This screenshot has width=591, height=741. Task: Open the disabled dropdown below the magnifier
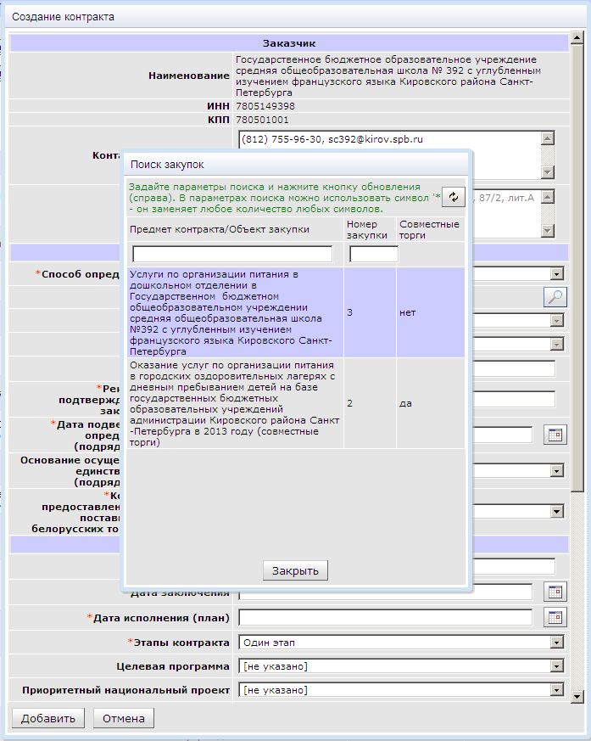tap(557, 320)
